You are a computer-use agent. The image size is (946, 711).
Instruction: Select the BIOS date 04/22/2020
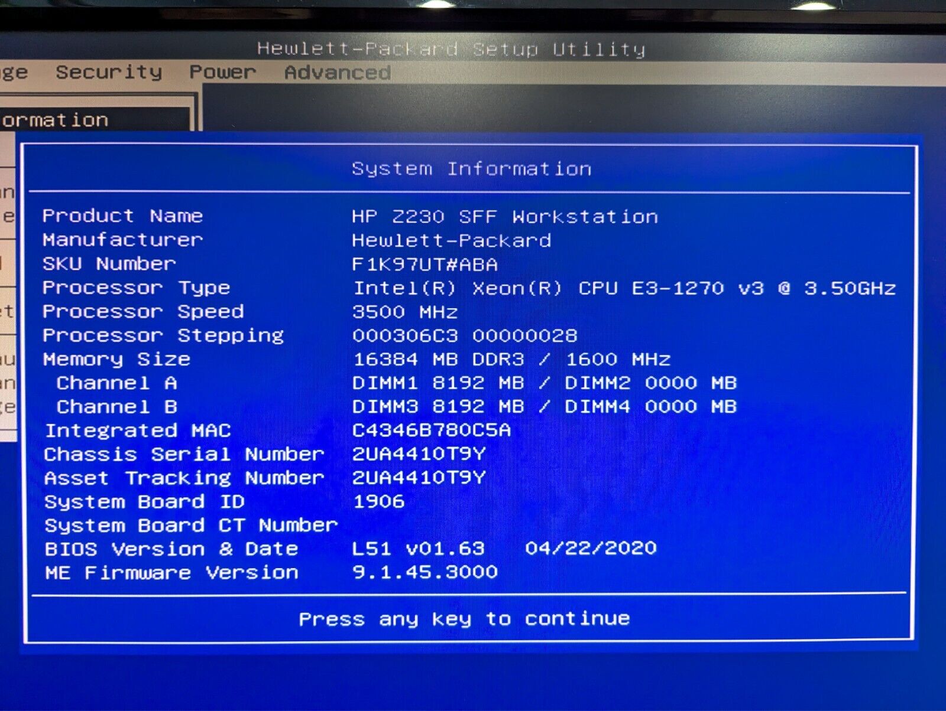click(x=591, y=548)
